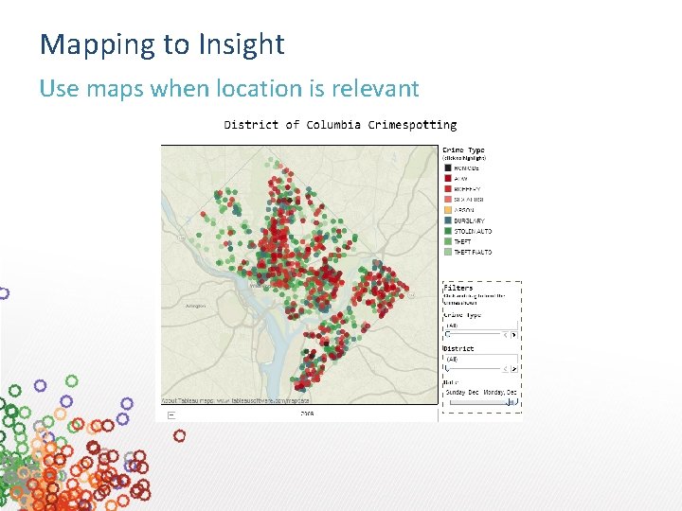The image size is (682, 511).
Task: Advance District filter with right arrow
Action: point(514,368)
